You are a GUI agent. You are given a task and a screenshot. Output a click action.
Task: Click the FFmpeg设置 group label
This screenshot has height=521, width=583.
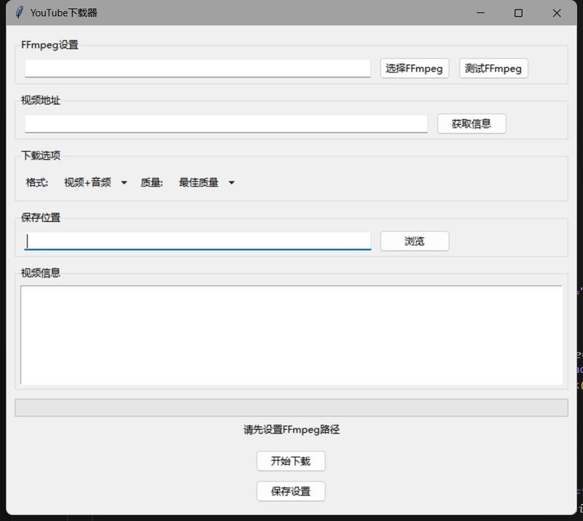coord(50,45)
